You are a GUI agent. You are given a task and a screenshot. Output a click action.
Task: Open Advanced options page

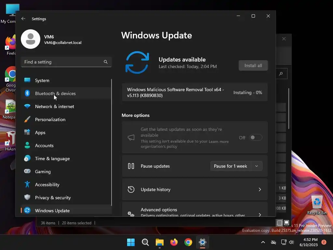[x=194, y=209]
